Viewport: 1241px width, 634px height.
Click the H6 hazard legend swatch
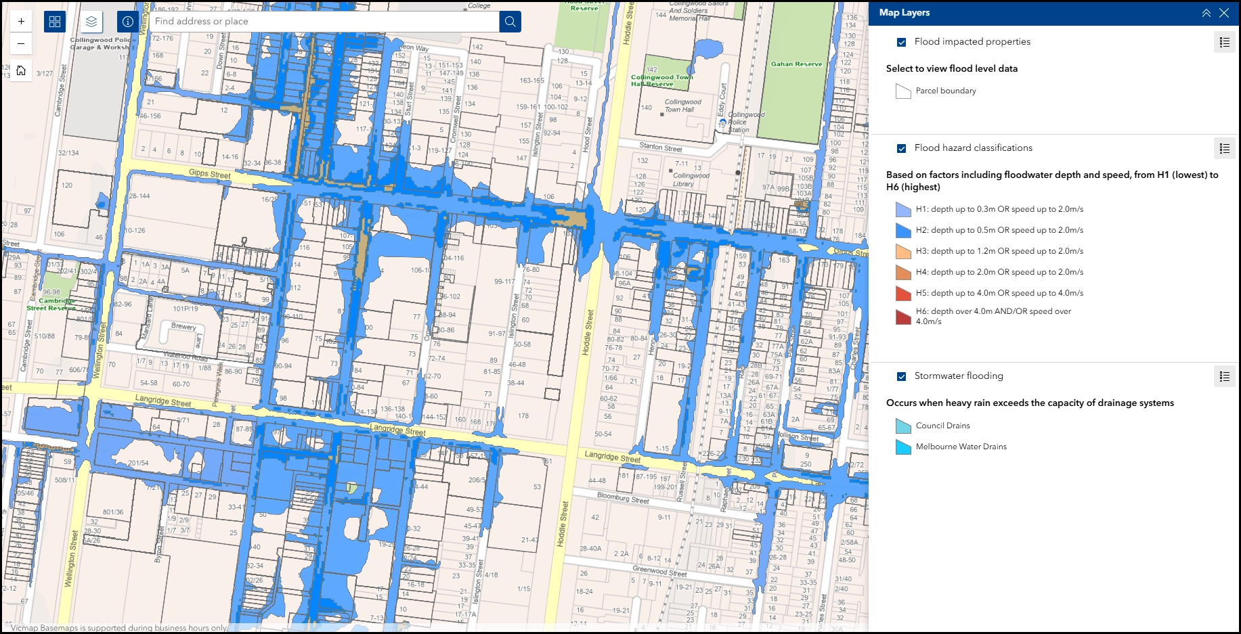pos(903,317)
